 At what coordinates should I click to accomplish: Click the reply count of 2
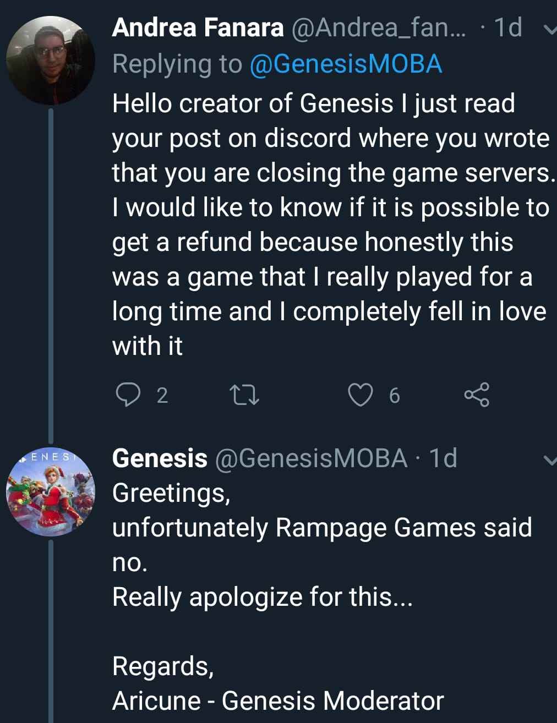(x=162, y=396)
